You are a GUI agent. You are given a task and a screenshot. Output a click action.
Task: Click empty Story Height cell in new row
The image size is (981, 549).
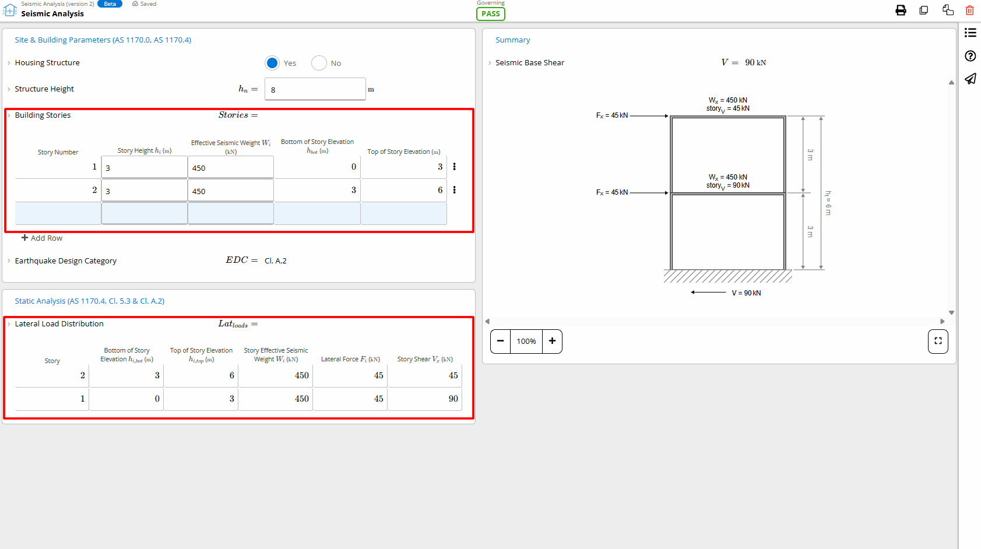click(x=145, y=213)
